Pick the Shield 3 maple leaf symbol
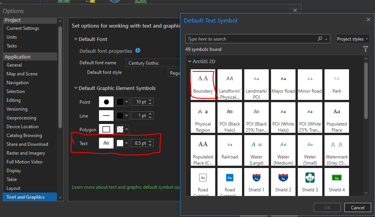The image size is (375, 217). click(x=310, y=182)
